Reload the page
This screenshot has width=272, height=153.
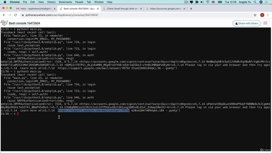[16, 15]
